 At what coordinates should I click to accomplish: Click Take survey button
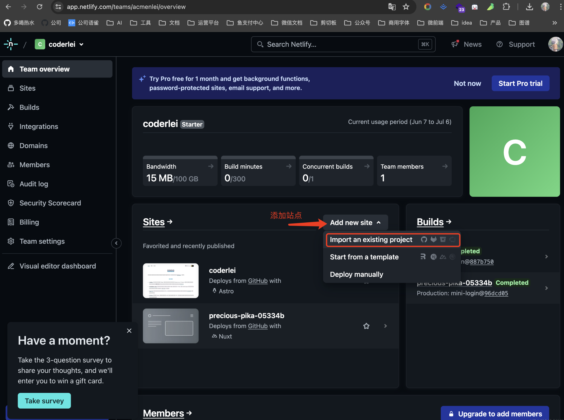pyautogui.click(x=44, y=400)
